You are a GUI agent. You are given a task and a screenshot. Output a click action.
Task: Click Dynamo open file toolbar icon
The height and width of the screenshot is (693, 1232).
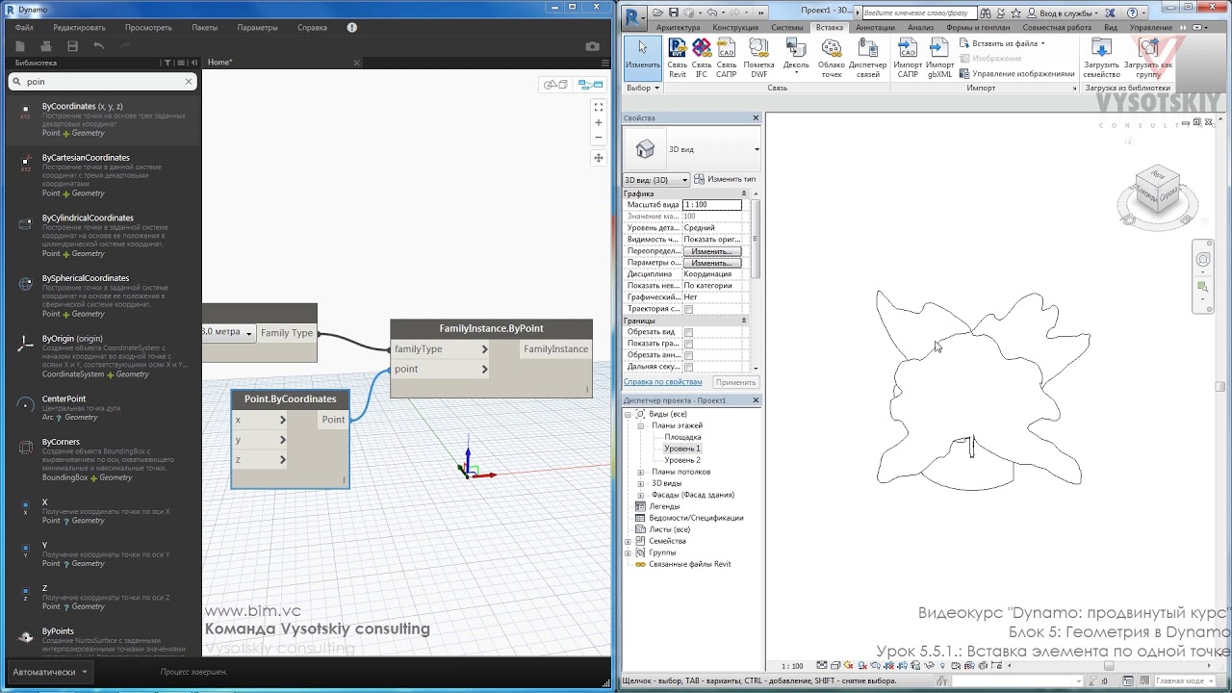(x=45, y=46)
